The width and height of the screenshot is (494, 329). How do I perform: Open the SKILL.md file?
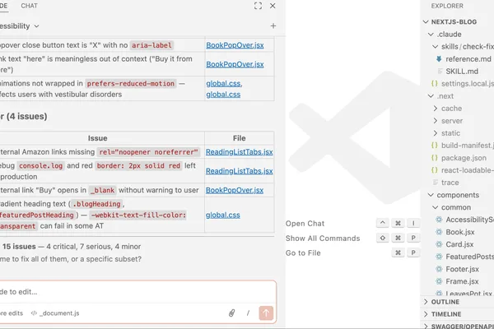462,72
